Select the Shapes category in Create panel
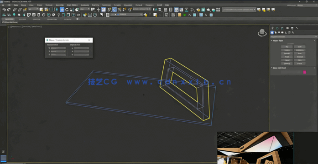Screen dimensions: 318x164 (x=276, y=32)
